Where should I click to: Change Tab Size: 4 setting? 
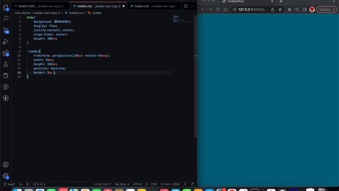click(122, 184)
